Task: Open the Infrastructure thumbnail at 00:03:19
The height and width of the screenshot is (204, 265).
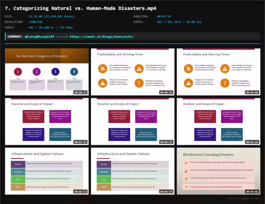Action: (132, 171)
